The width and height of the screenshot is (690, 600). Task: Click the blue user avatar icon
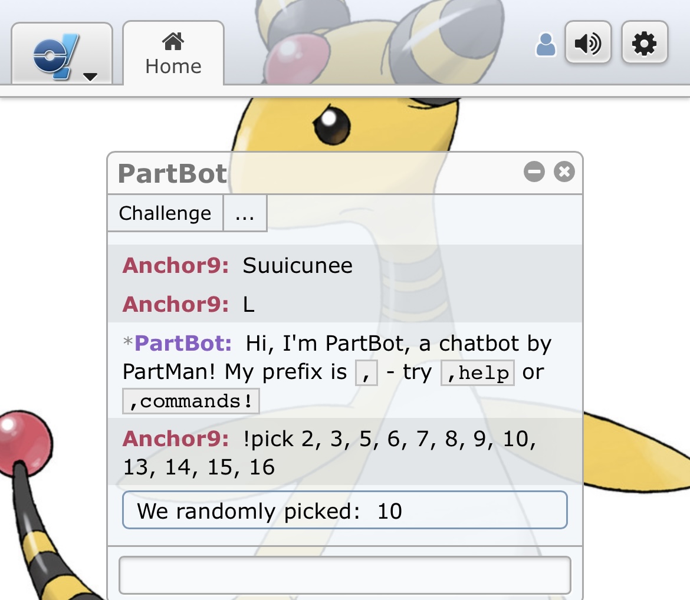(x=546, y=45)
